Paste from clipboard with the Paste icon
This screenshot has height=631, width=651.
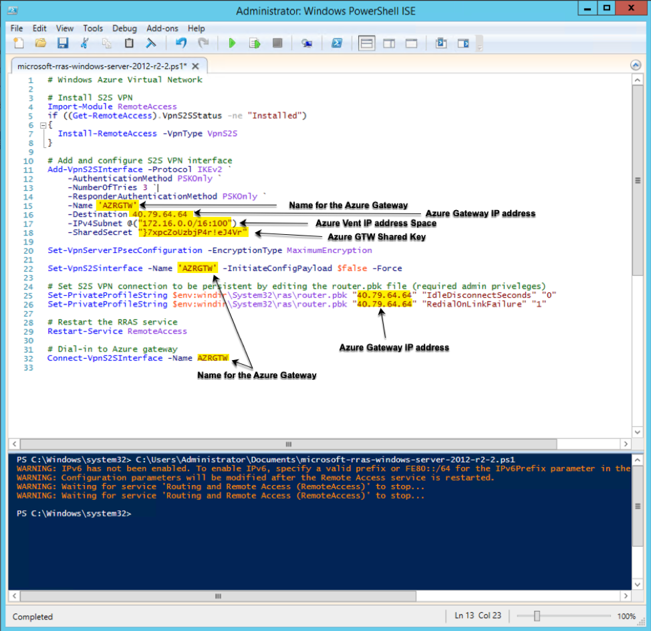129,43
